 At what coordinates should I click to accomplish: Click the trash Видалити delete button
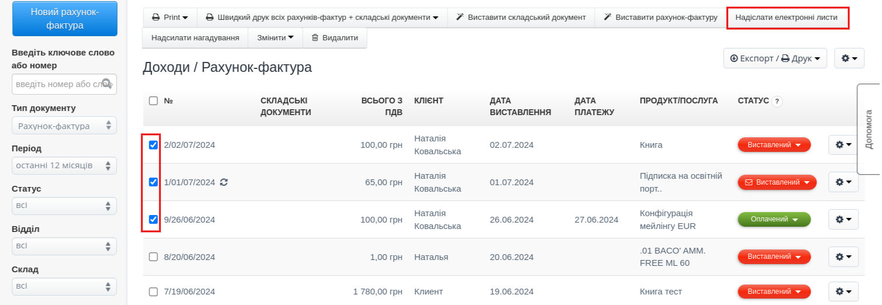pyautogui.click(x=334, y=38)
